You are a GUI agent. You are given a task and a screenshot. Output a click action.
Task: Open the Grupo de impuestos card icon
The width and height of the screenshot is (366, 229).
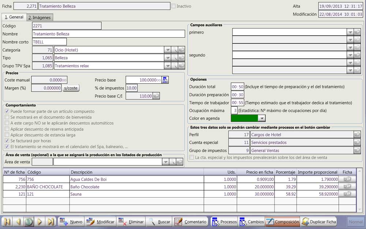[357, 150]
